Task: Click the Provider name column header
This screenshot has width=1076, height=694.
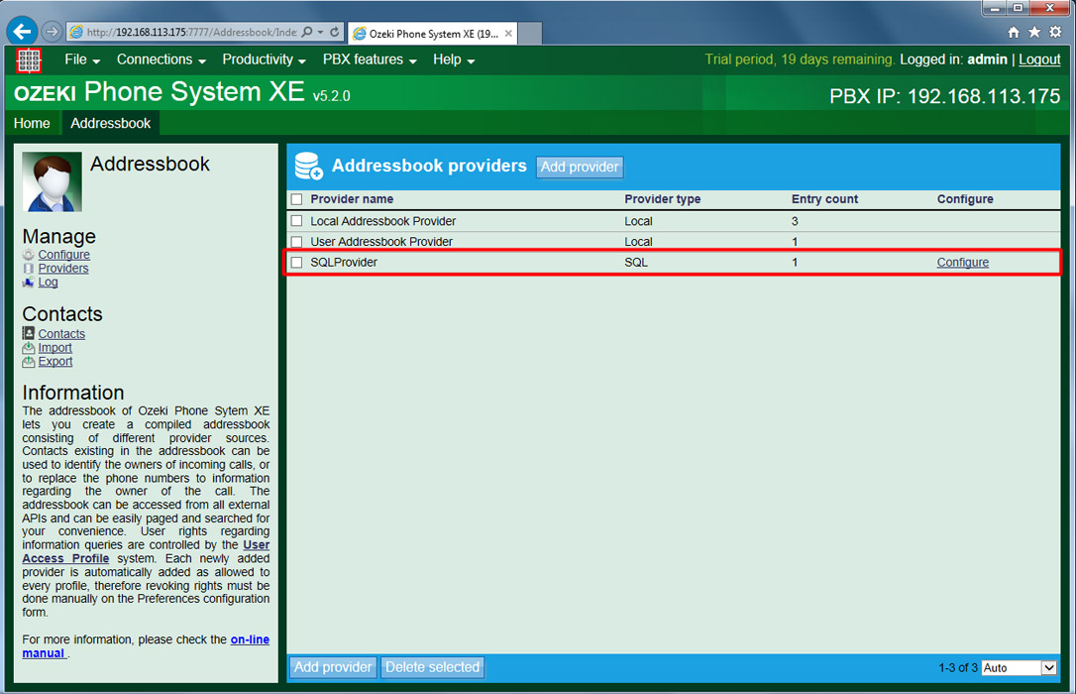Action: tap(352, 199)
